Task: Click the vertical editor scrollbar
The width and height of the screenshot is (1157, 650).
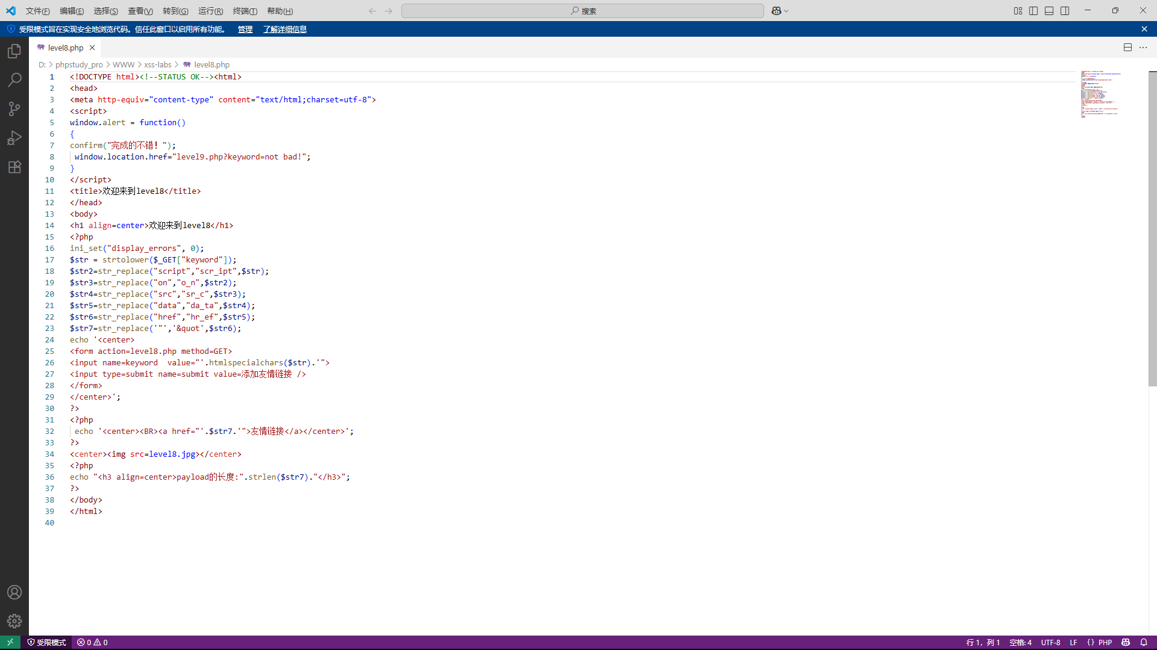Action: 1152,229
